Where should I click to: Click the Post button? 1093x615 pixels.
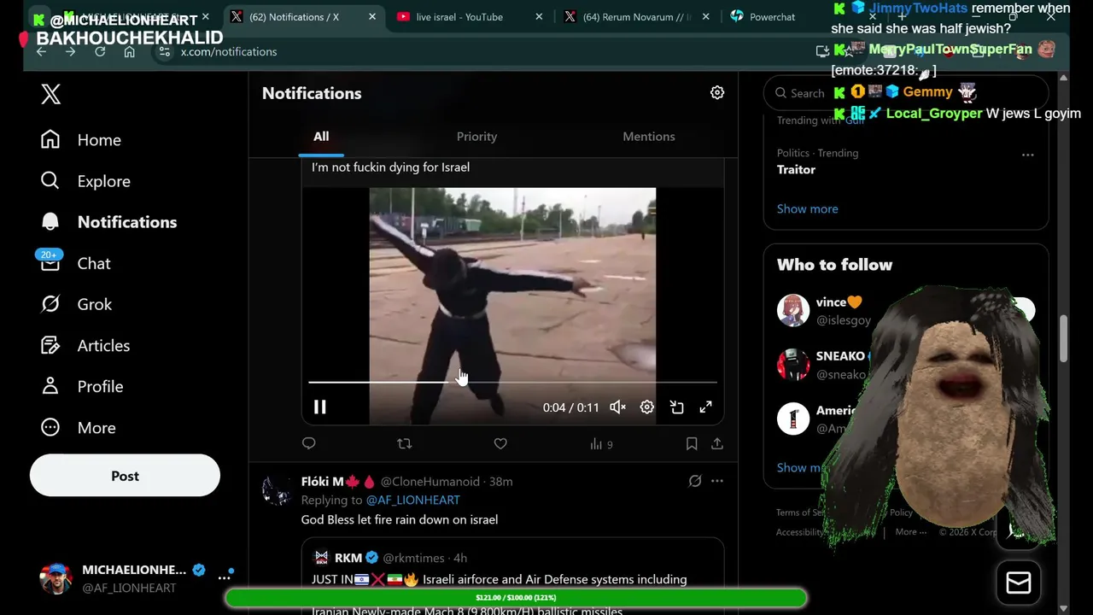125,476
